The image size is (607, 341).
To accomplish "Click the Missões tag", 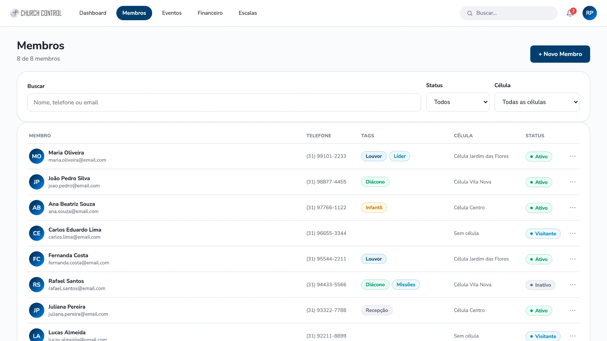I will (x=406, y=285).
